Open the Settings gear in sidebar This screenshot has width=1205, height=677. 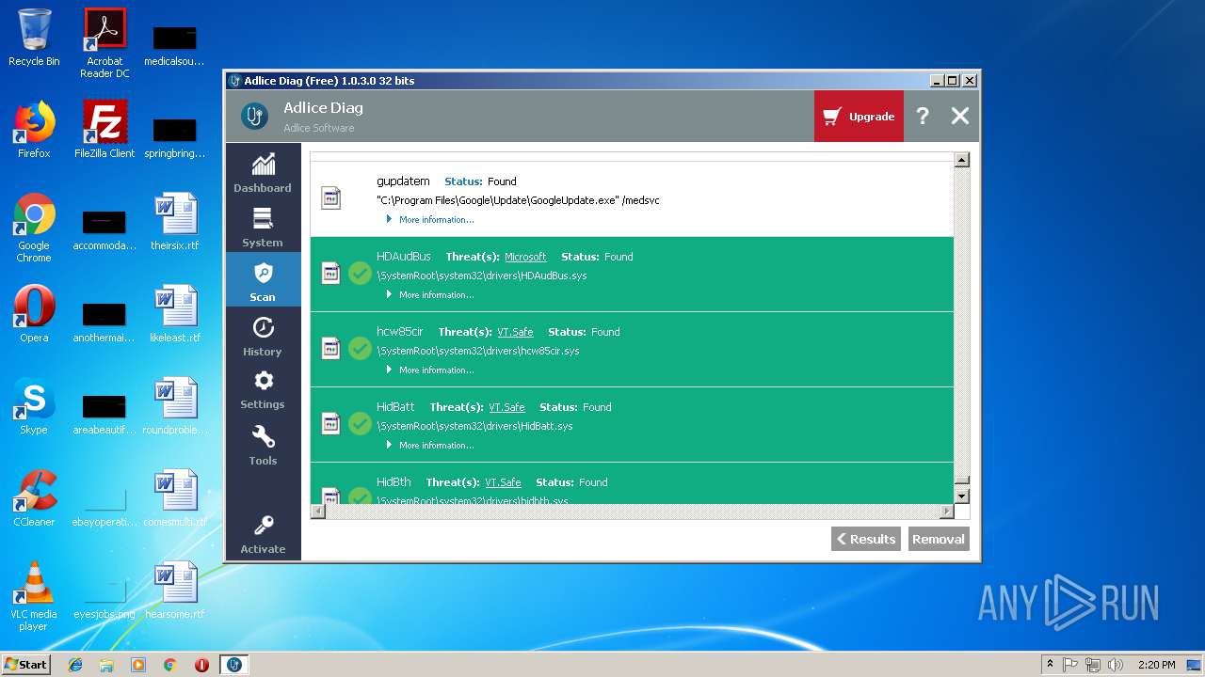point(263,389)
